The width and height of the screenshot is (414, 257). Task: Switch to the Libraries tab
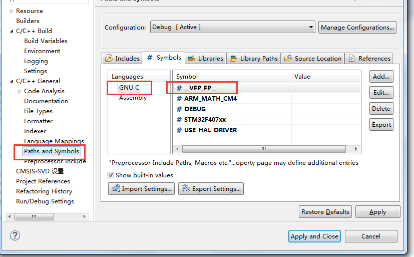click(205, 59)
